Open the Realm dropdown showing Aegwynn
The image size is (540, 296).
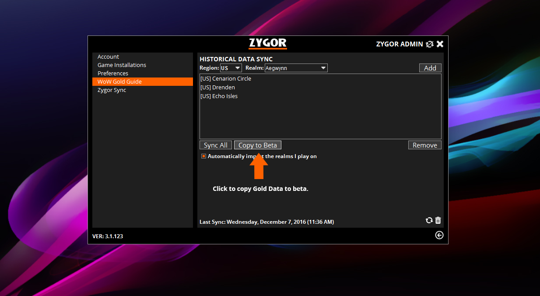click(296, 68)
